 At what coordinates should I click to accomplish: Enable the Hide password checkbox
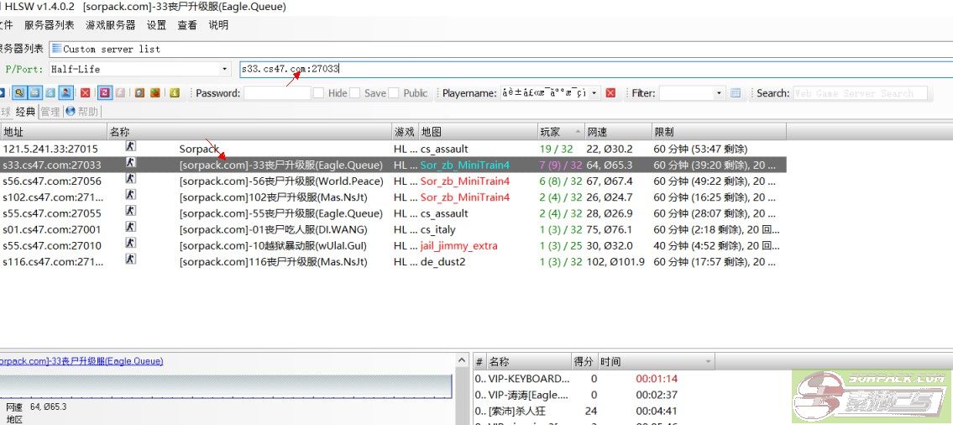[318, 93]
